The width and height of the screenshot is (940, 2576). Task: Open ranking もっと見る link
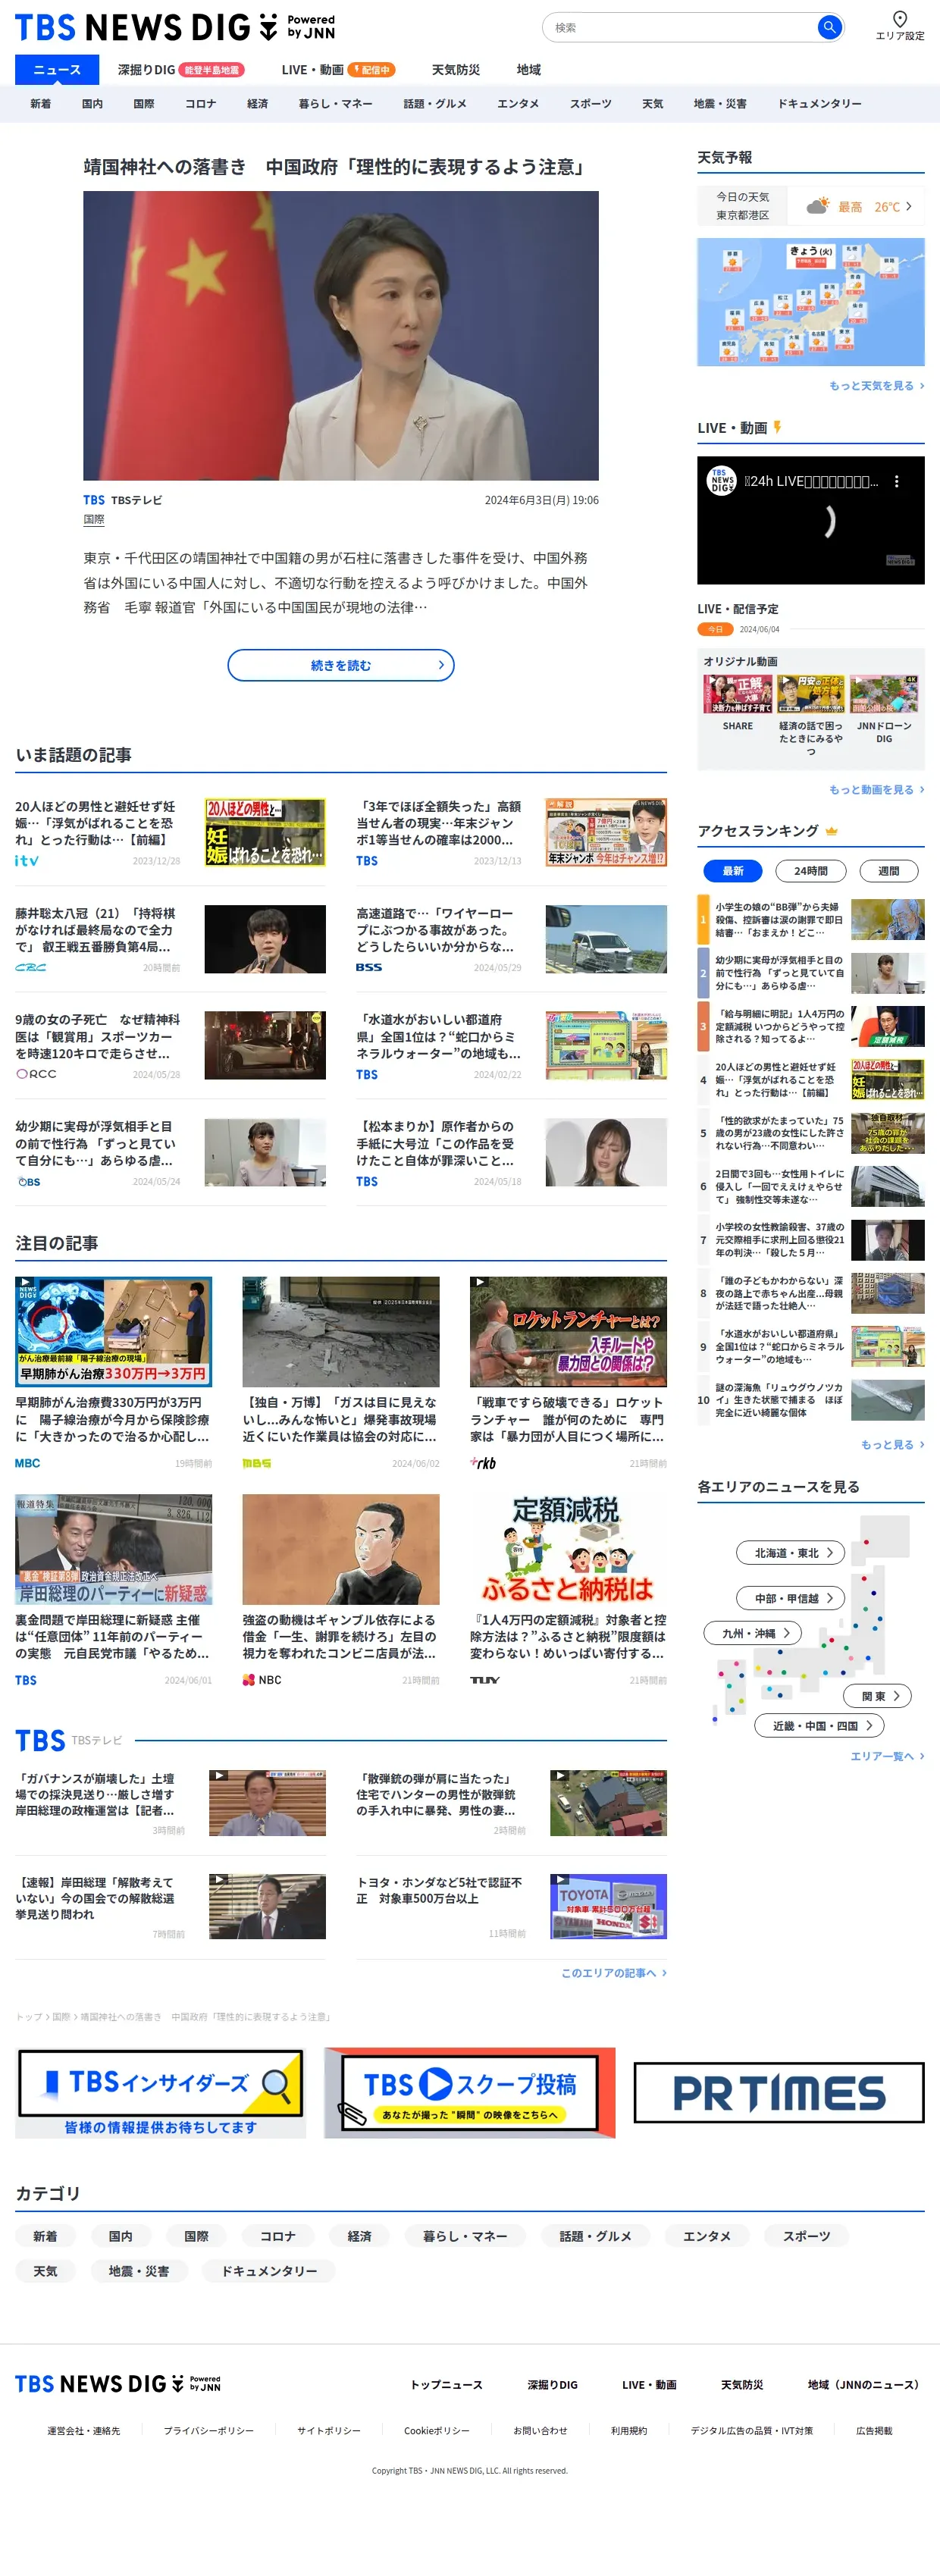click(892, 1444)
